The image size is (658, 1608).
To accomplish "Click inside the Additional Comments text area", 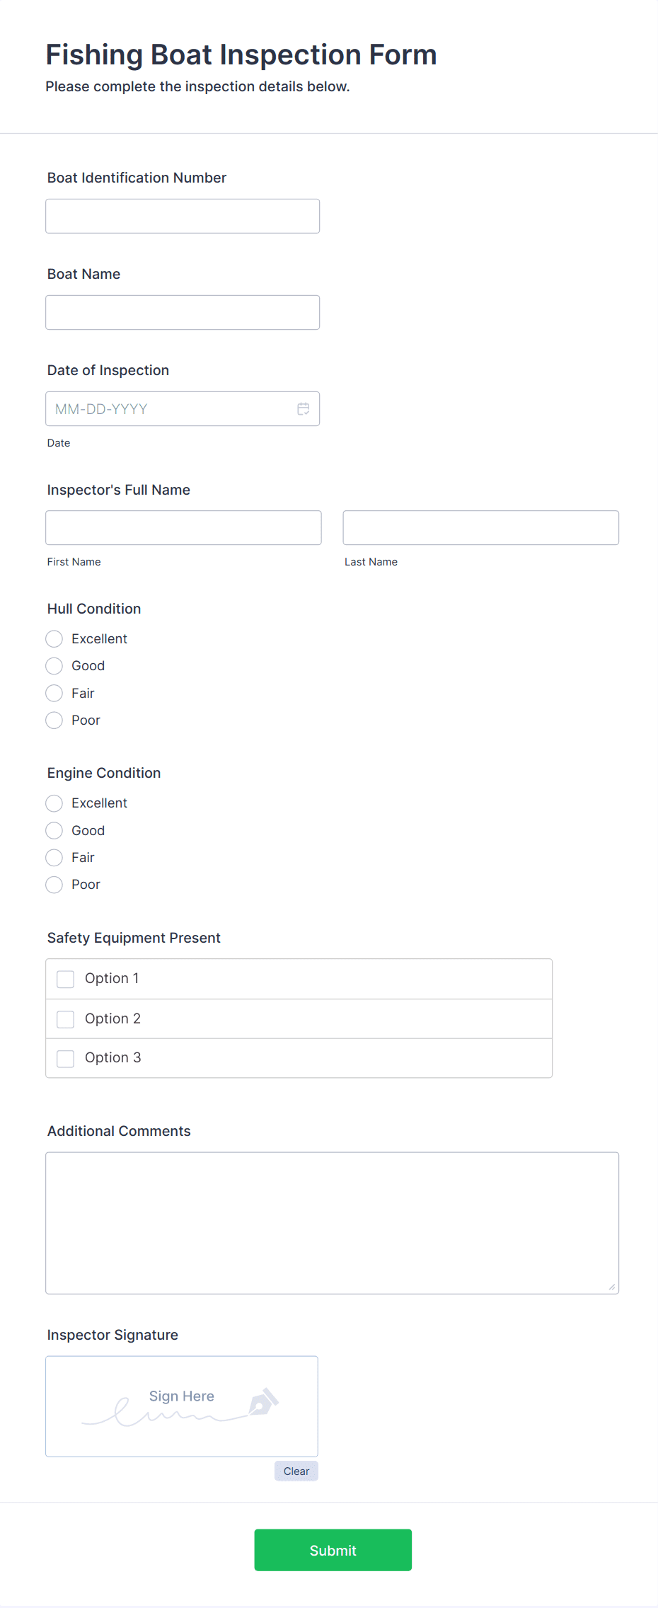I will 332,1222.
